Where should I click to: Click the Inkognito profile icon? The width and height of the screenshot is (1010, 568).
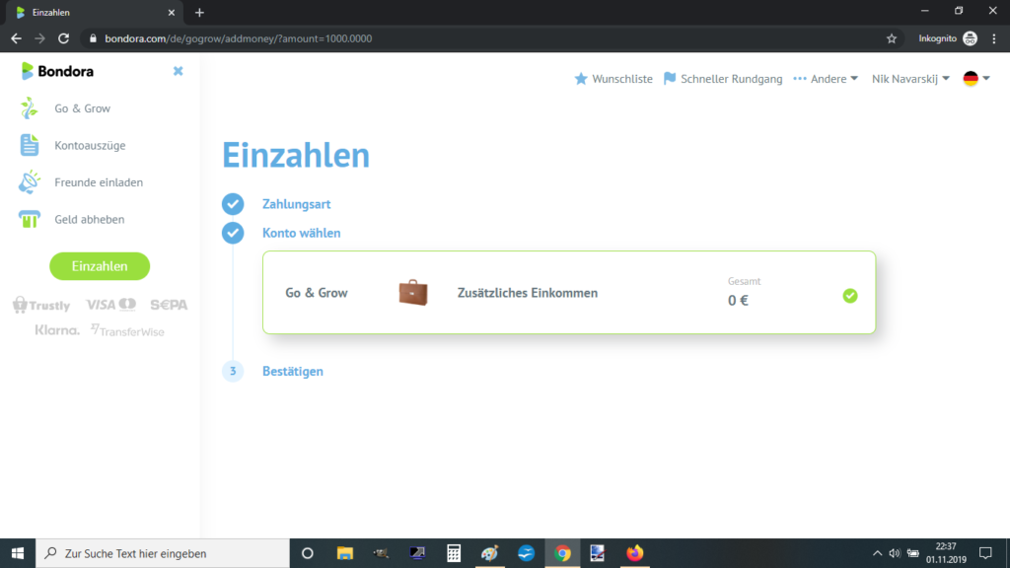point(971,38)
